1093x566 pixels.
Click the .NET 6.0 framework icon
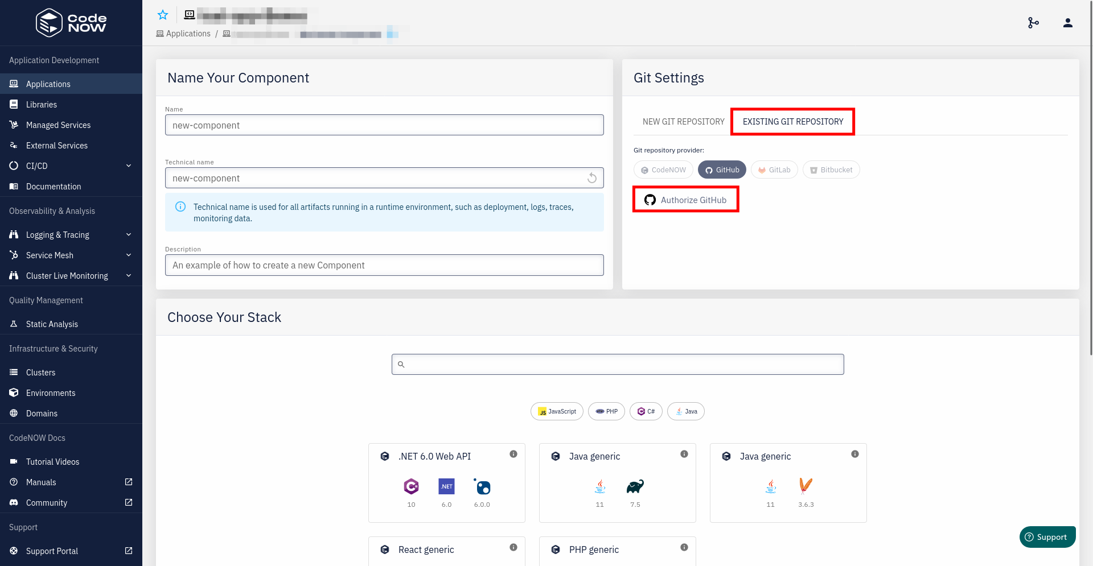coord(447,486)
